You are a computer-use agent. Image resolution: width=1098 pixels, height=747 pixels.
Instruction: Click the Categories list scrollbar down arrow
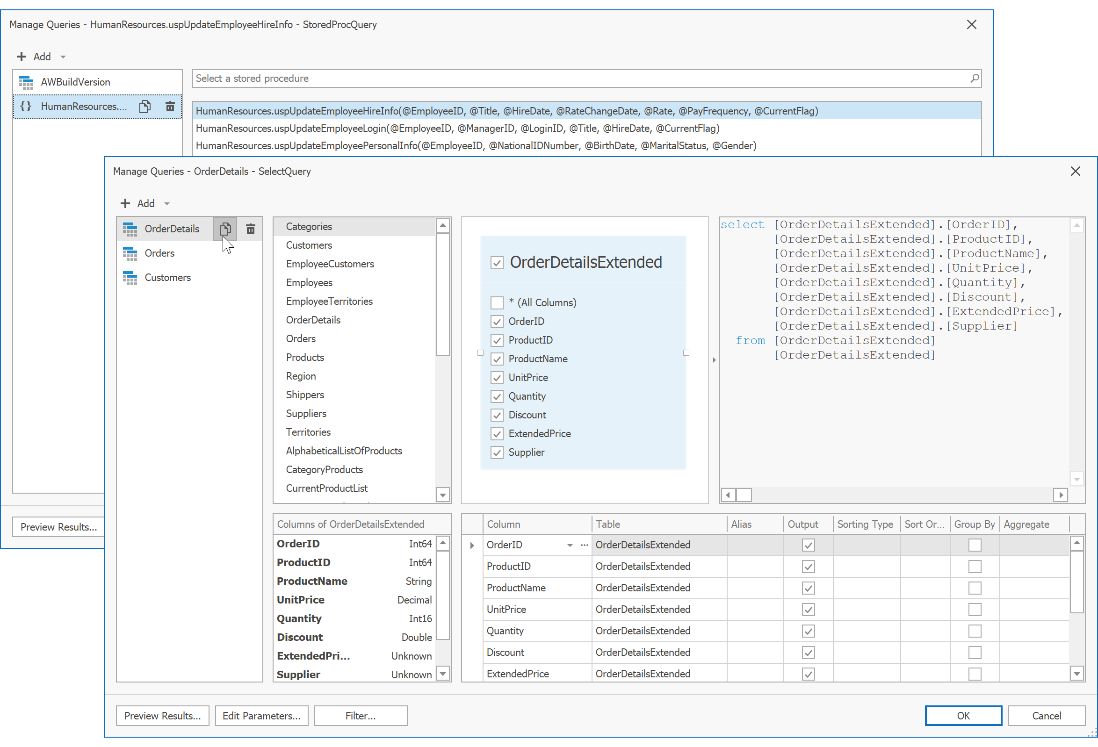[x=442, y=495]
